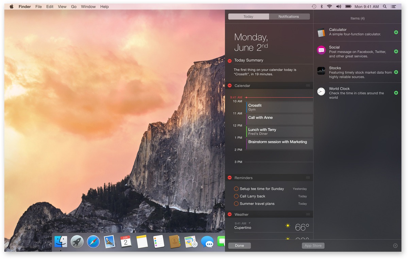Click the Stocks widget icon

(x=321, y=71)
